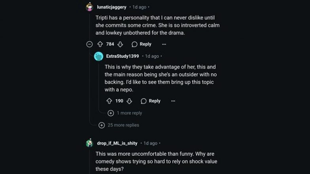Click drop_if_ML_is_shity's avatar icon
The width and height of the screenshot is (310, 174).
coord(90,143)
